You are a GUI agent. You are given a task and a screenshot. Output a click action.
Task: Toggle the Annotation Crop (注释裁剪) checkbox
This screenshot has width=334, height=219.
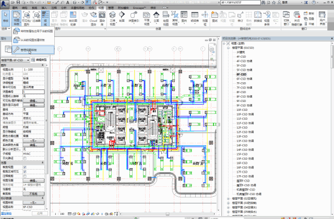pyautogui.click(x=24, y=176)
